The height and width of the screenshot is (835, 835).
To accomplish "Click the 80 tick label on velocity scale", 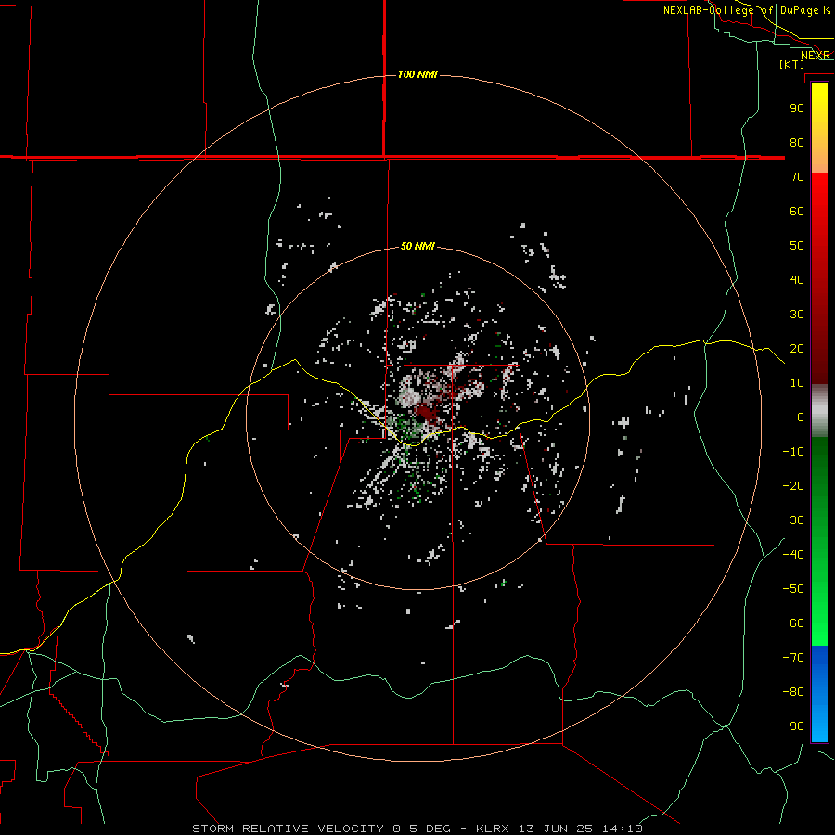I will 797,142.
